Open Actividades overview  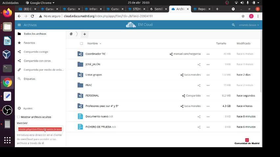click(11, 3)
